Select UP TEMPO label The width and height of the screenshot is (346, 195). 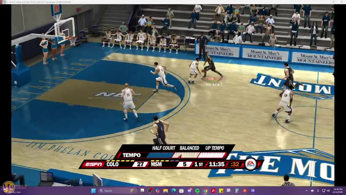[215, 148]
